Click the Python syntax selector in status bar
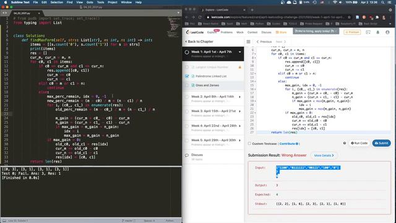 coord(170,221)
